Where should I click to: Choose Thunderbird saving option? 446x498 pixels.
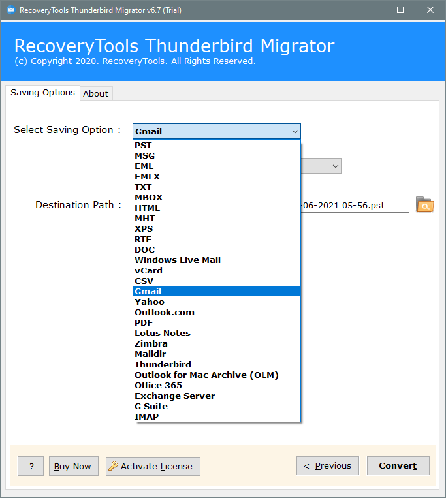pyautogui.click(x=217, y=365)
